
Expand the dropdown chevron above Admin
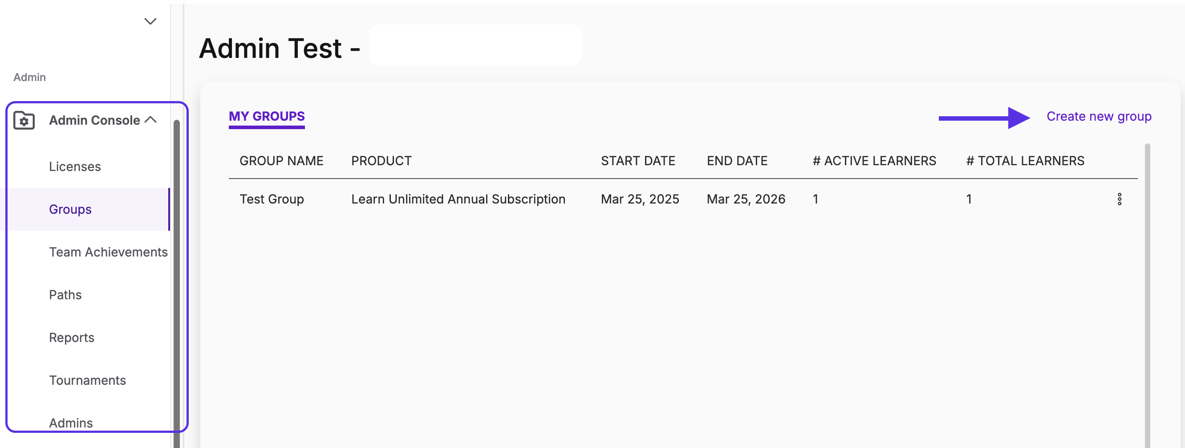click(x=150, y=22)
